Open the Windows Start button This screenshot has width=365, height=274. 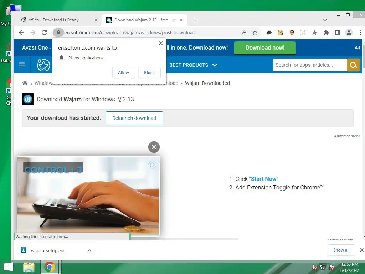click(9, 267)
